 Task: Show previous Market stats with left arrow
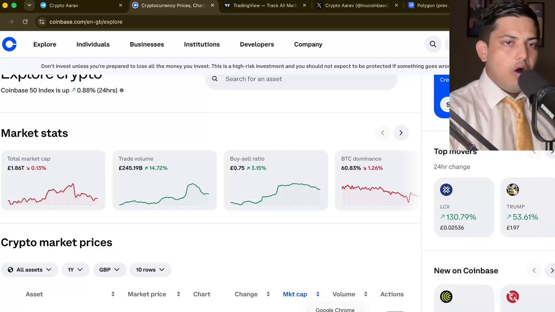[382, 133]
